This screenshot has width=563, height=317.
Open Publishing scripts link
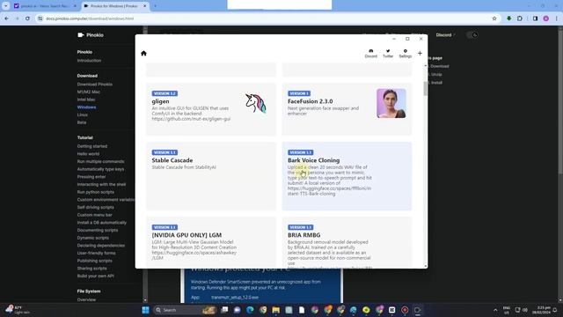click(94, 261)
